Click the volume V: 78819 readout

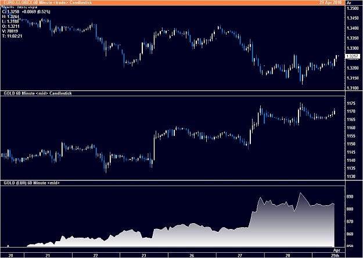point(10,31)
